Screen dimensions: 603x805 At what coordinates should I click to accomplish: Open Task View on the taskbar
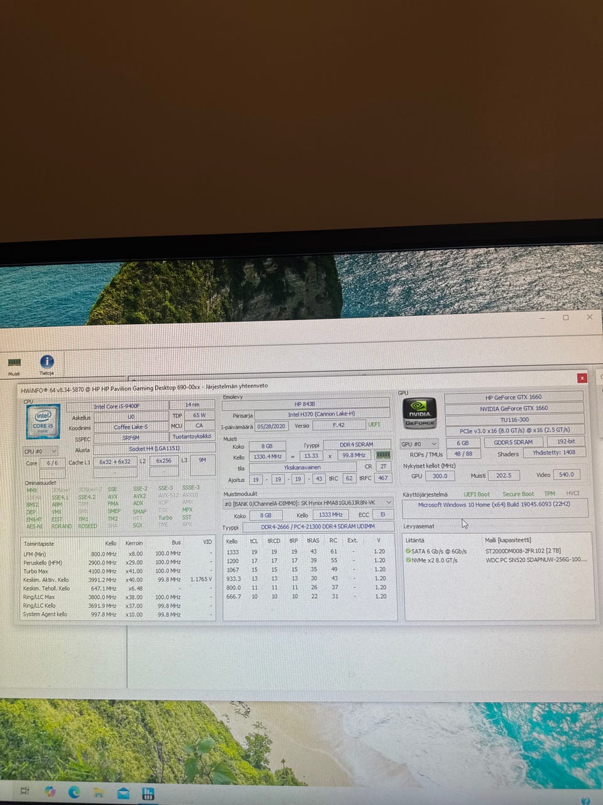(24, 791)
